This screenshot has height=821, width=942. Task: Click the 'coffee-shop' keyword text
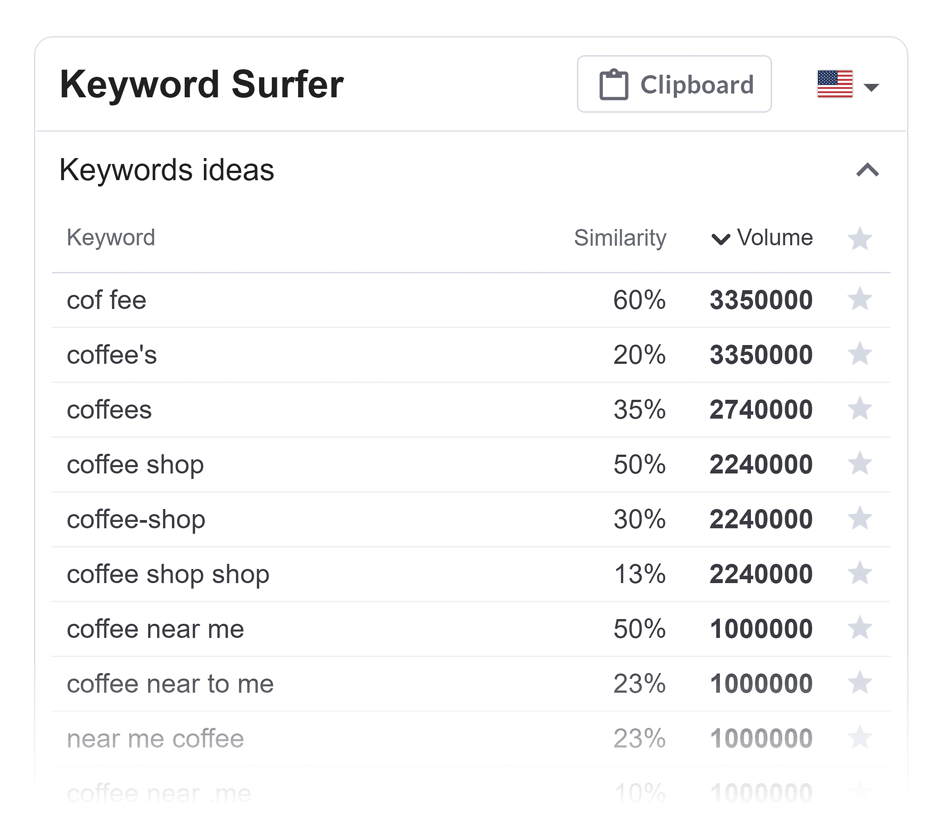[x=136, y=520]
